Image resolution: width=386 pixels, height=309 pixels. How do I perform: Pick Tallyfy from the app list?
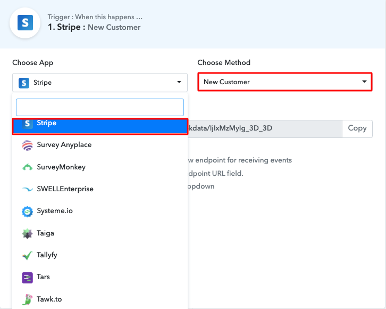pyautogui.click(x=47, y=256)
